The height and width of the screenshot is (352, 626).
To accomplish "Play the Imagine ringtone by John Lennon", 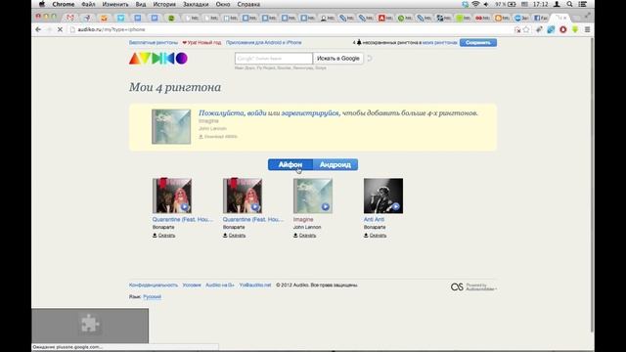I will click(x=326, y=206).
